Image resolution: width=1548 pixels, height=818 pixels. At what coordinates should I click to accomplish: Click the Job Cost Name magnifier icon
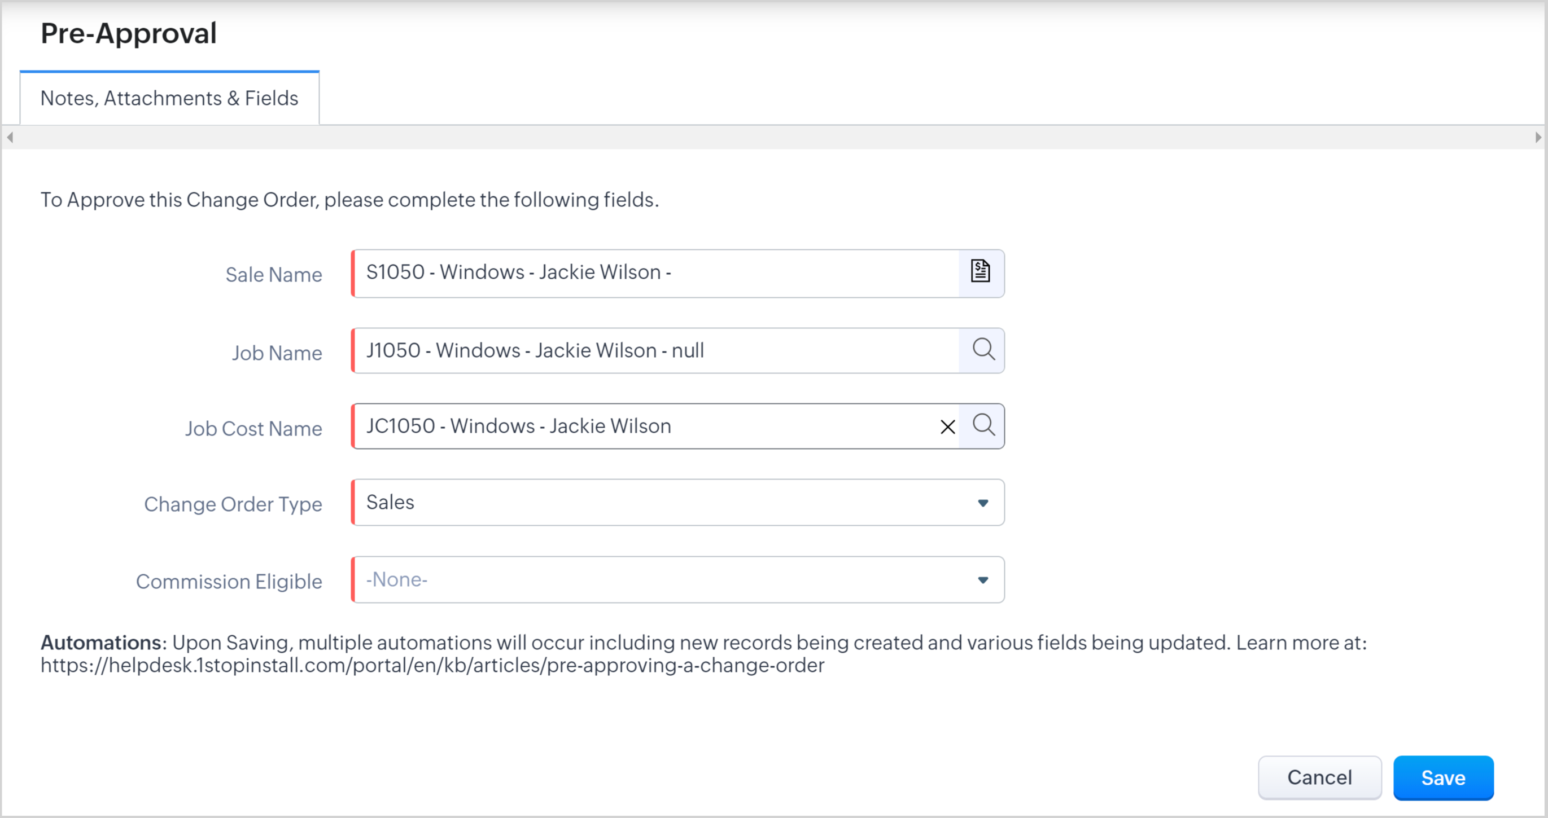(x=983, y=425)
